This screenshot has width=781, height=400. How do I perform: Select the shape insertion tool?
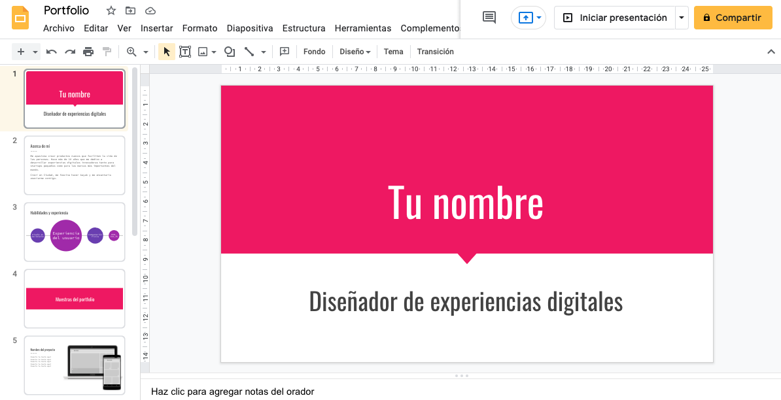[230, 51]
